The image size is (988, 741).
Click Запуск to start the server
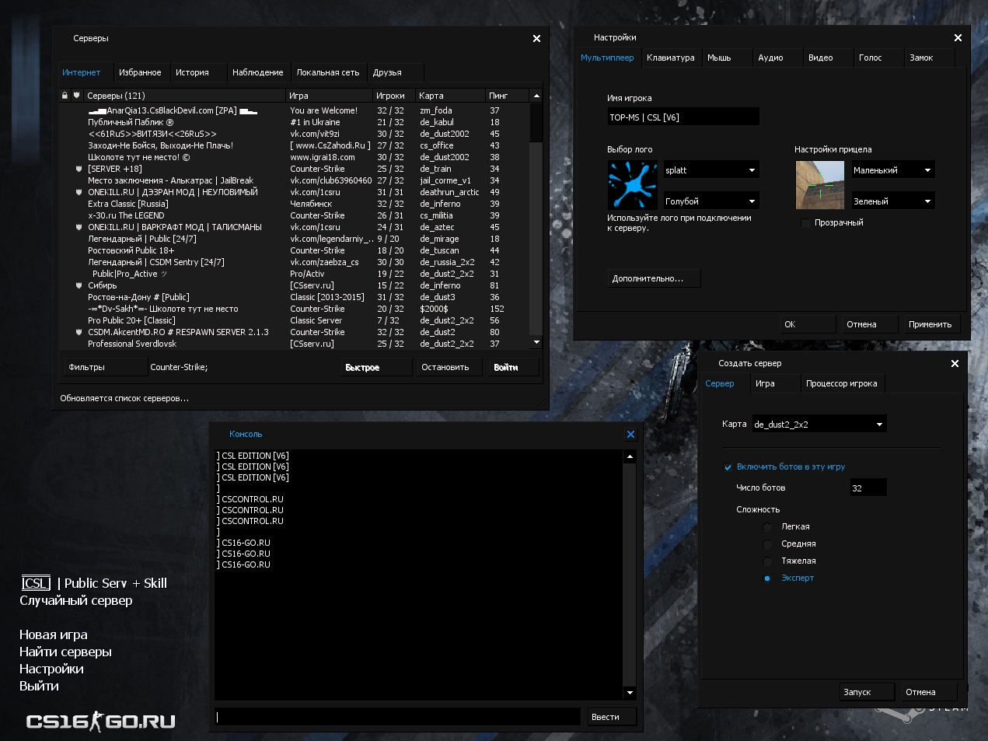point(868,692)
